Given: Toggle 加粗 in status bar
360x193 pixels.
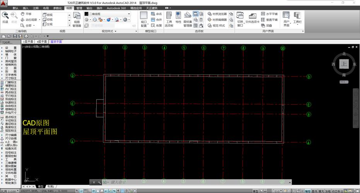Looking at the screenshot, I should coord(328,191).
